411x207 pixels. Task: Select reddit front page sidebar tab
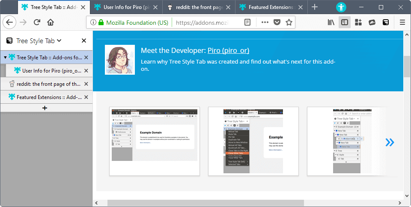click(x=46, y=84)
